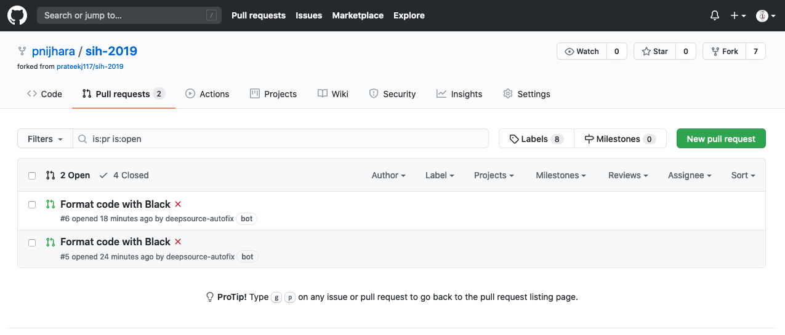Click the red failed status X on PR #6
The height and width of the screenshot is (335, 785).
click(178, 204)
